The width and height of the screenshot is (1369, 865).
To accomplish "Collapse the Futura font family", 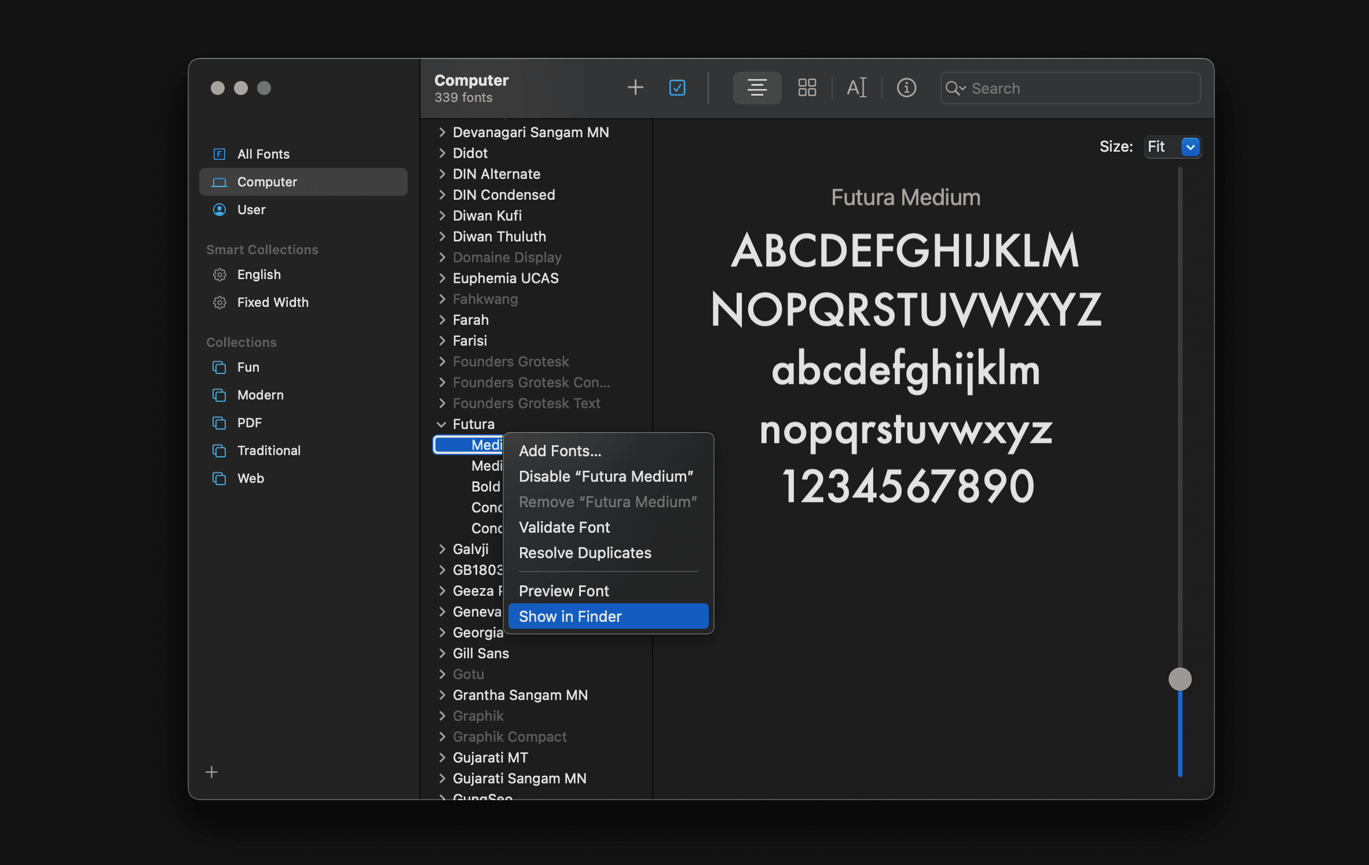I will 441,424.
